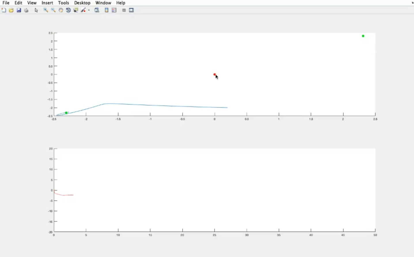Select the Brush data paintbrush tool
This screenshot has width=414, height=257.
coord(83,10)
